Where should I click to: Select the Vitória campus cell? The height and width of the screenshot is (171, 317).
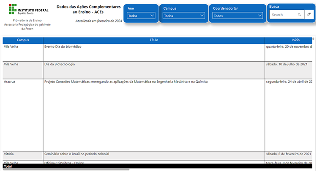coord(23,156)
